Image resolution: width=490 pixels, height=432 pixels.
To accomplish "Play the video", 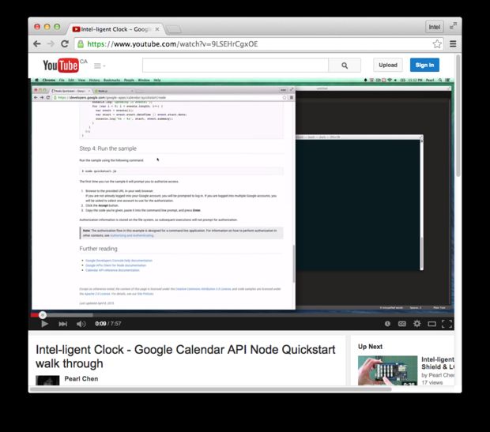I will point(44,324).
